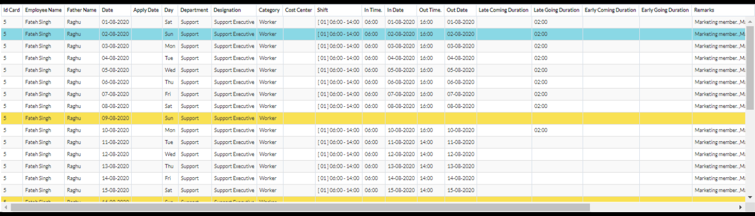Screen dimensions: 755x216
Task: Click the horizontal scrollbar right arrow
Action: (742, 207)
